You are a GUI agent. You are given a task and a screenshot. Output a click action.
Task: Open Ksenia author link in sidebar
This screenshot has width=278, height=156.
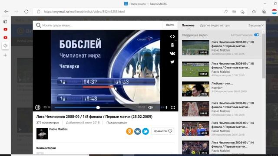click(217, 88)
